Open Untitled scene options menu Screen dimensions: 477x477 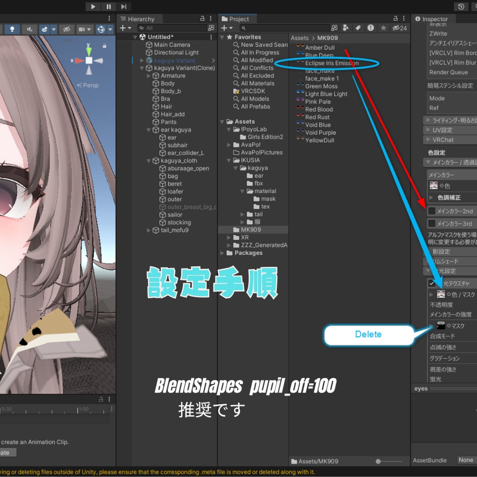click(211, 37)
